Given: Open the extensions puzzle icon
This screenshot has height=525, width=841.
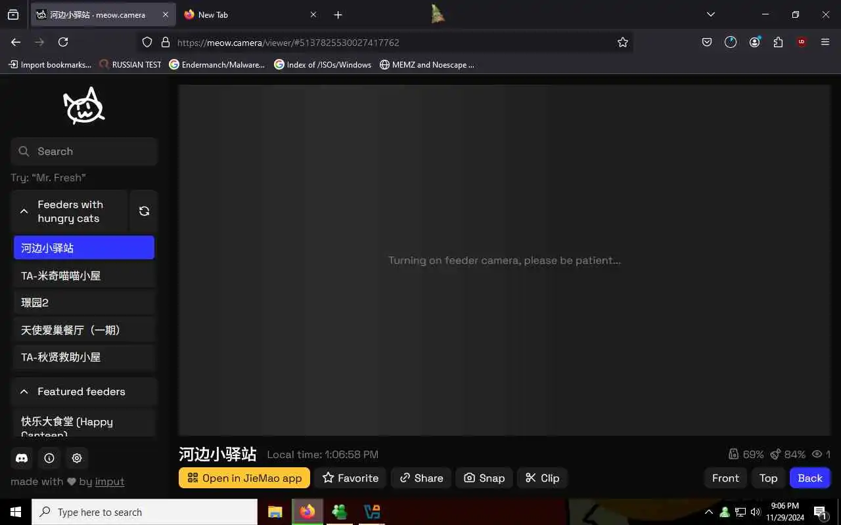Looking at the screenshot, I should pyautogui.click(x=778, y=42).
